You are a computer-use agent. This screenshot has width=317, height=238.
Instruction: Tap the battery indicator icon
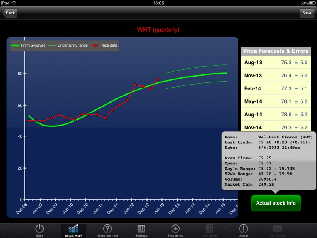pyautogui.click(x=312, y=3)
